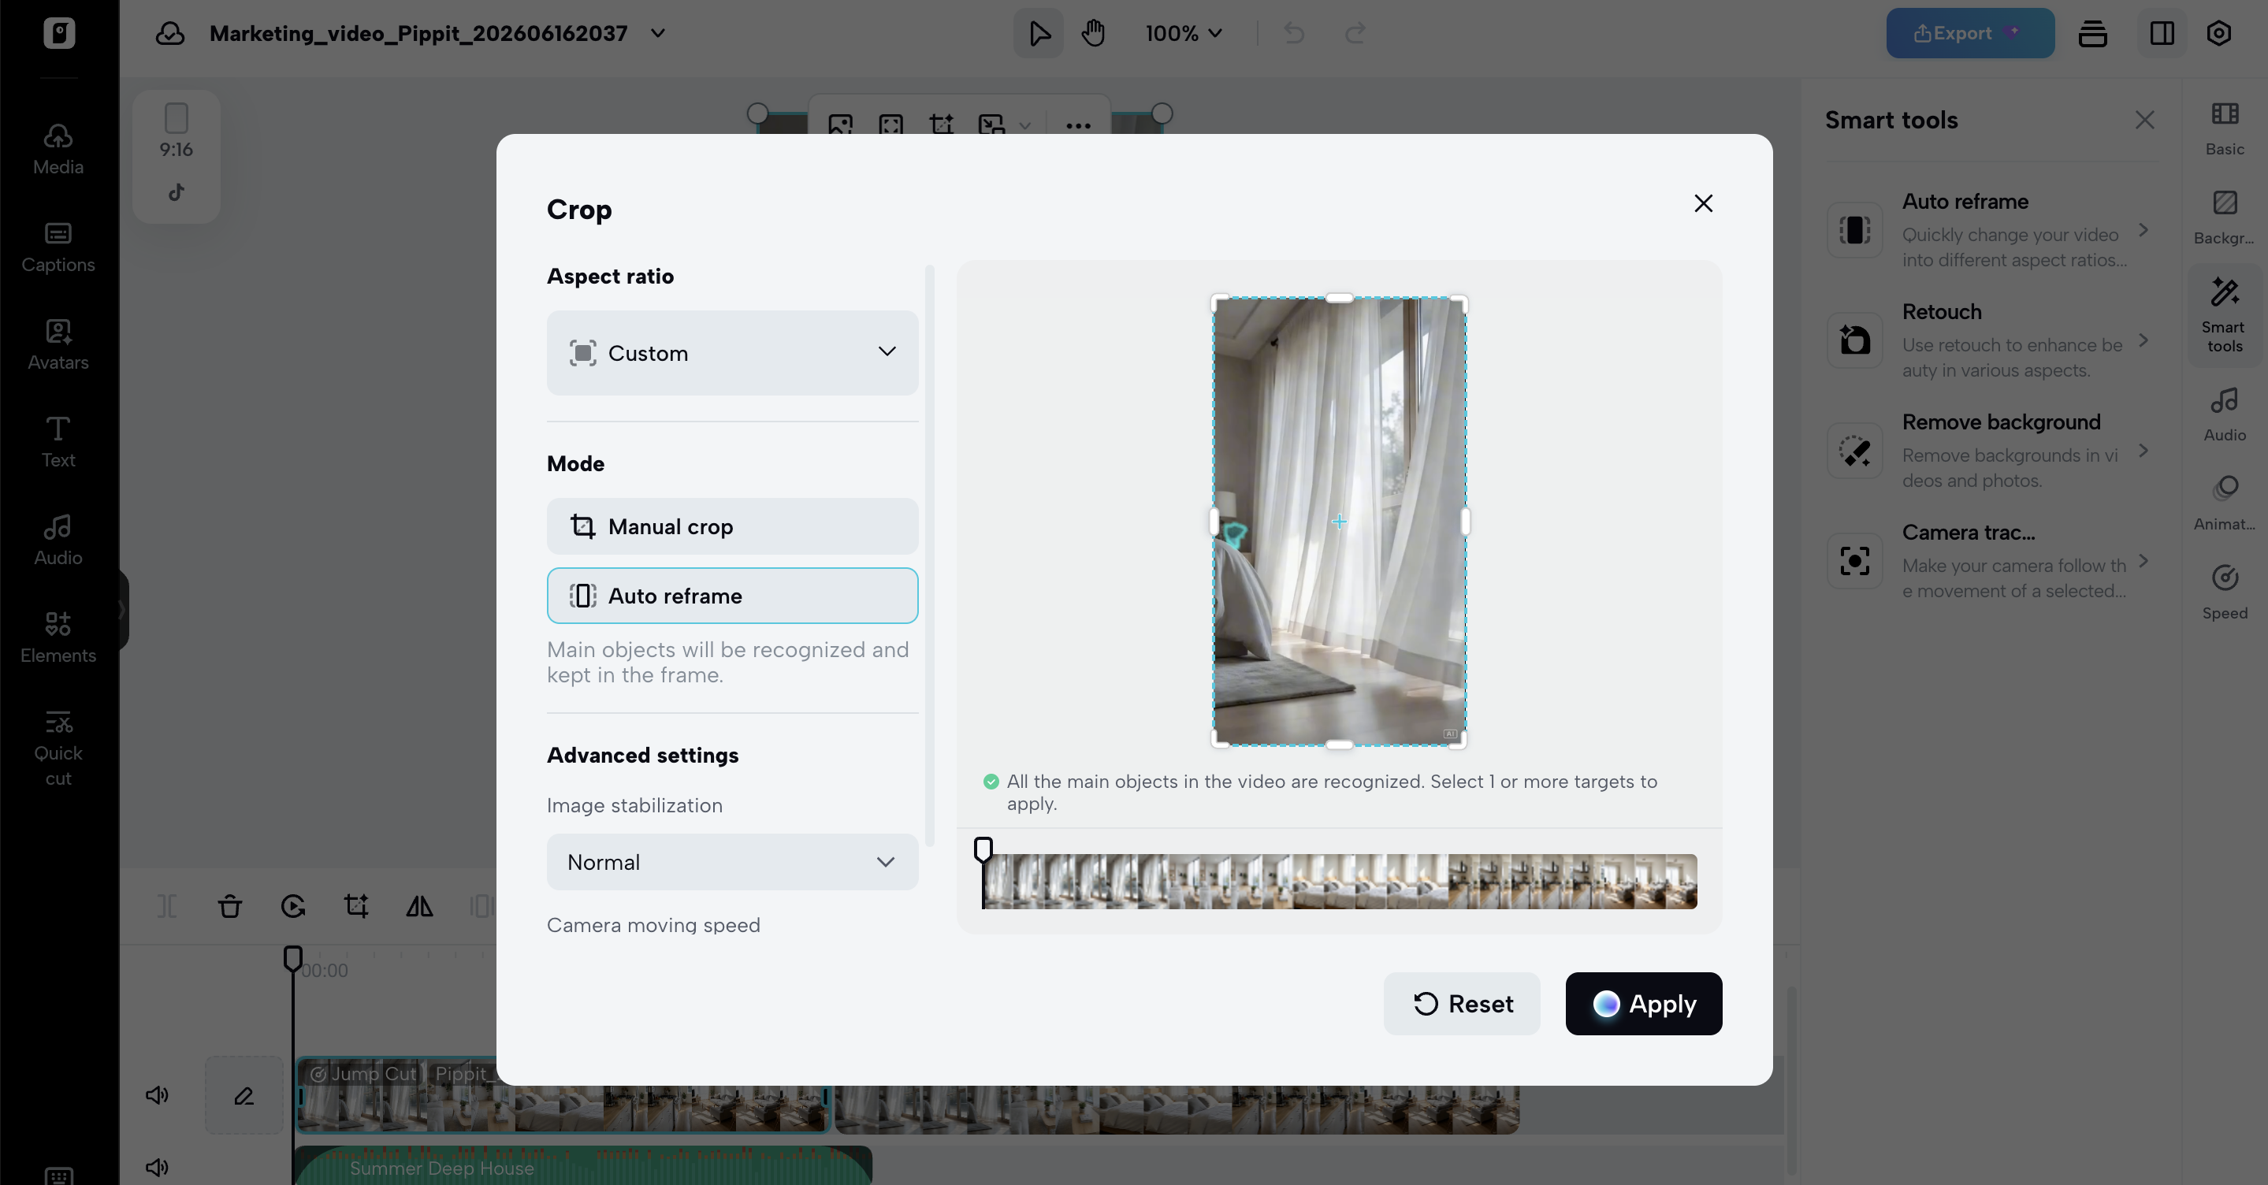2268x1185 pixels.
Task: Open the layers stack icon in header
Action: click(x=2093, y=33)
